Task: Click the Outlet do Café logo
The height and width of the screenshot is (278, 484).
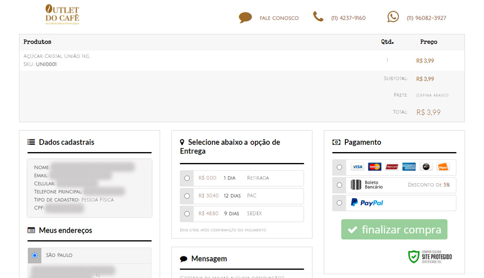Action: coord(62,15)
